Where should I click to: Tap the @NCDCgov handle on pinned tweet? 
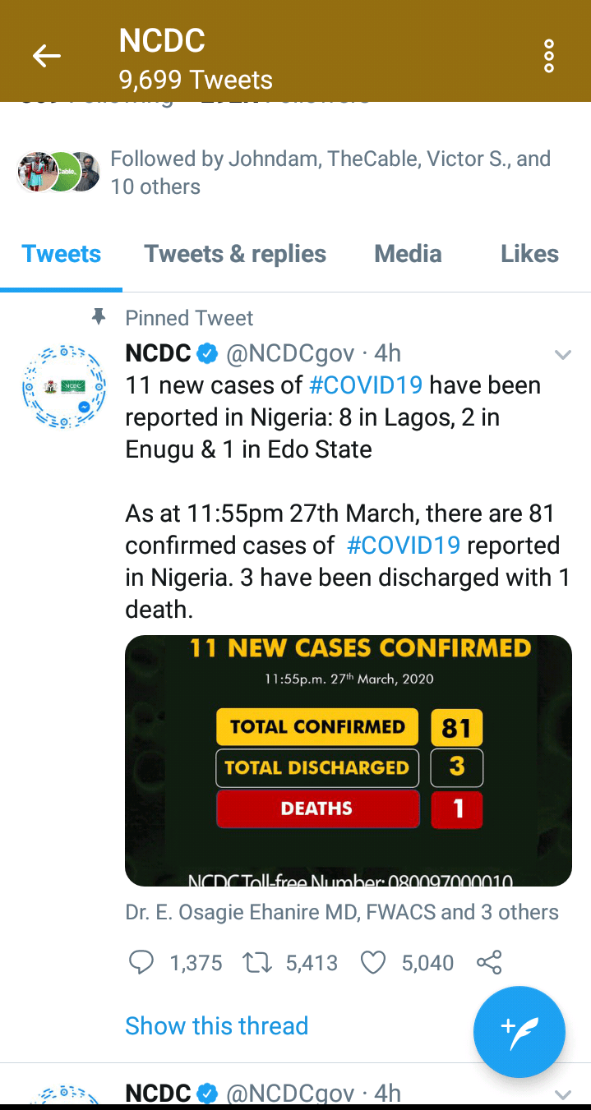pos(290,354)
